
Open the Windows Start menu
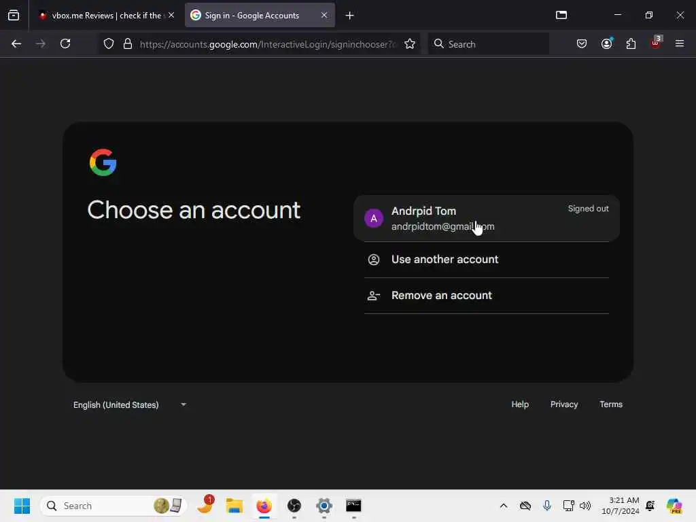coord(22,506)
